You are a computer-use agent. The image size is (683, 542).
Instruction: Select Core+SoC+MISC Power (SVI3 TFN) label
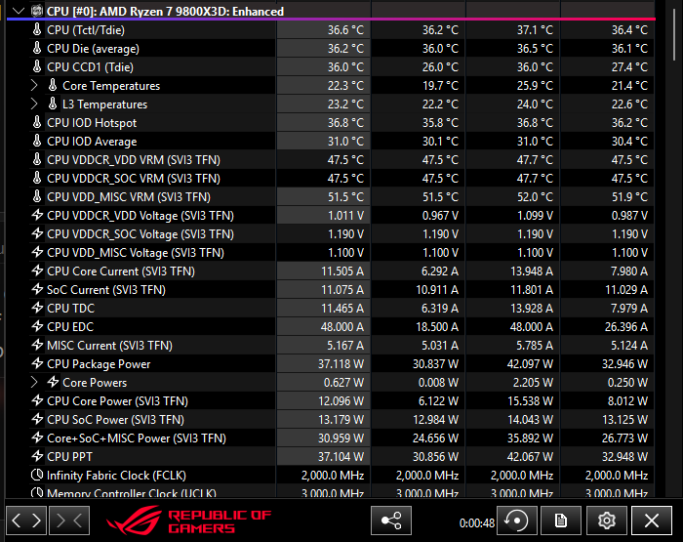coord(137,438)
